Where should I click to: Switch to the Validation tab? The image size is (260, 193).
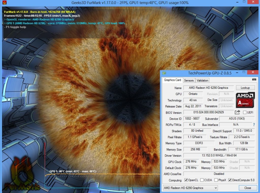coord(202,80)
